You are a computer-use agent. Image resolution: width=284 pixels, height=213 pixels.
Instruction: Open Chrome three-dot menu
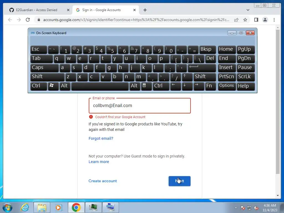[274, 20]
